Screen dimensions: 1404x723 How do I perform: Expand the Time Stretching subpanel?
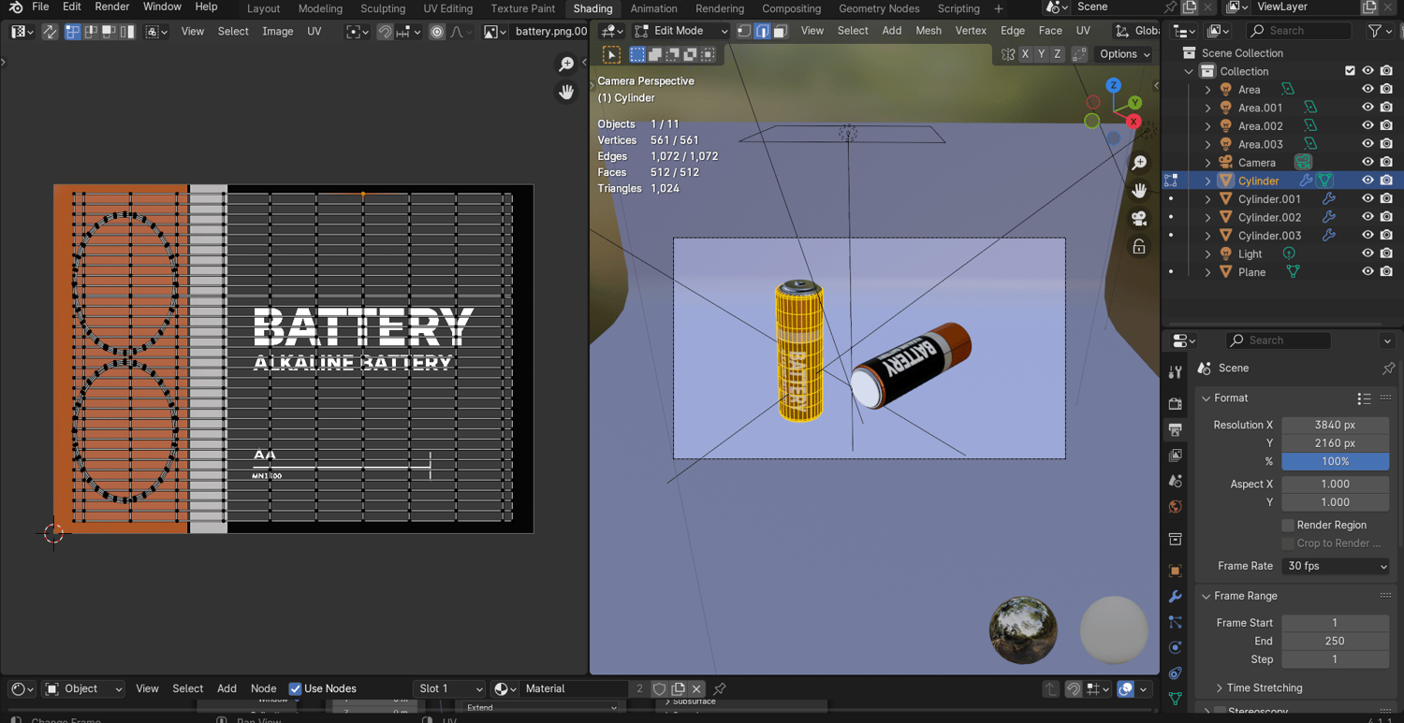(x=1264, y=687)
